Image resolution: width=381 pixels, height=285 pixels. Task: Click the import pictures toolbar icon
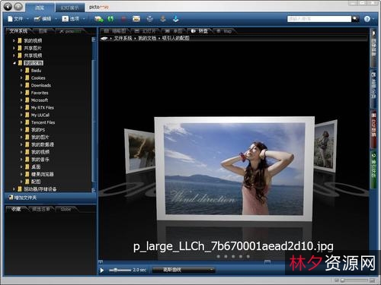tap(98, 19)
